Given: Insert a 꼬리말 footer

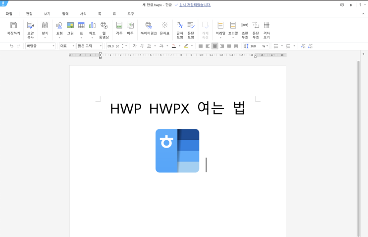Looking at the screenshot, I should pos(233,30).
